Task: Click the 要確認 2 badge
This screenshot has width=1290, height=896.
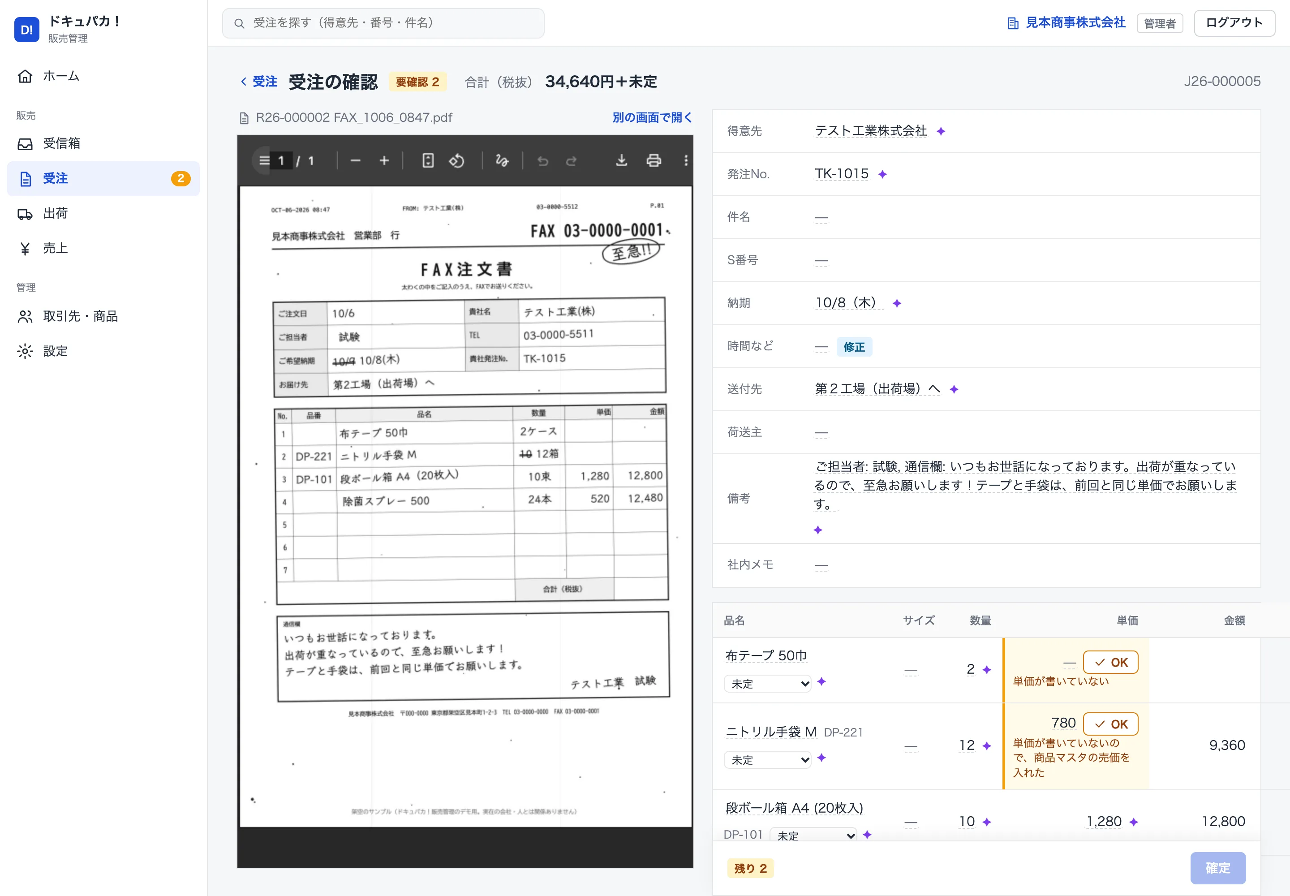Action: pyautogui.click(x=417, y=82)
